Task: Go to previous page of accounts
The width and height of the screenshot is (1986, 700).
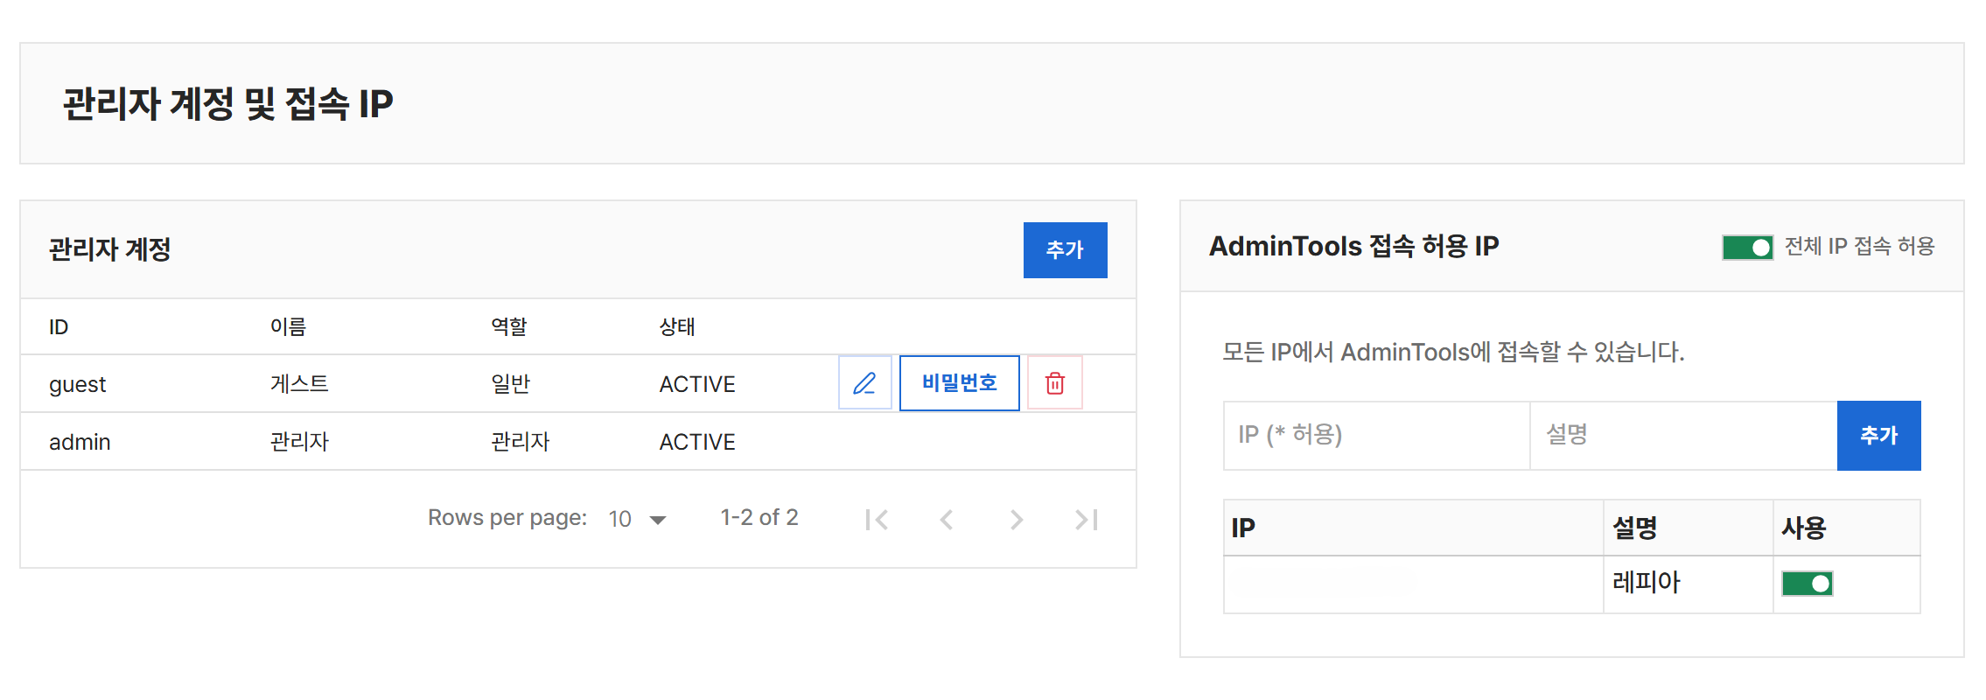Action: (x=947, y=520)
